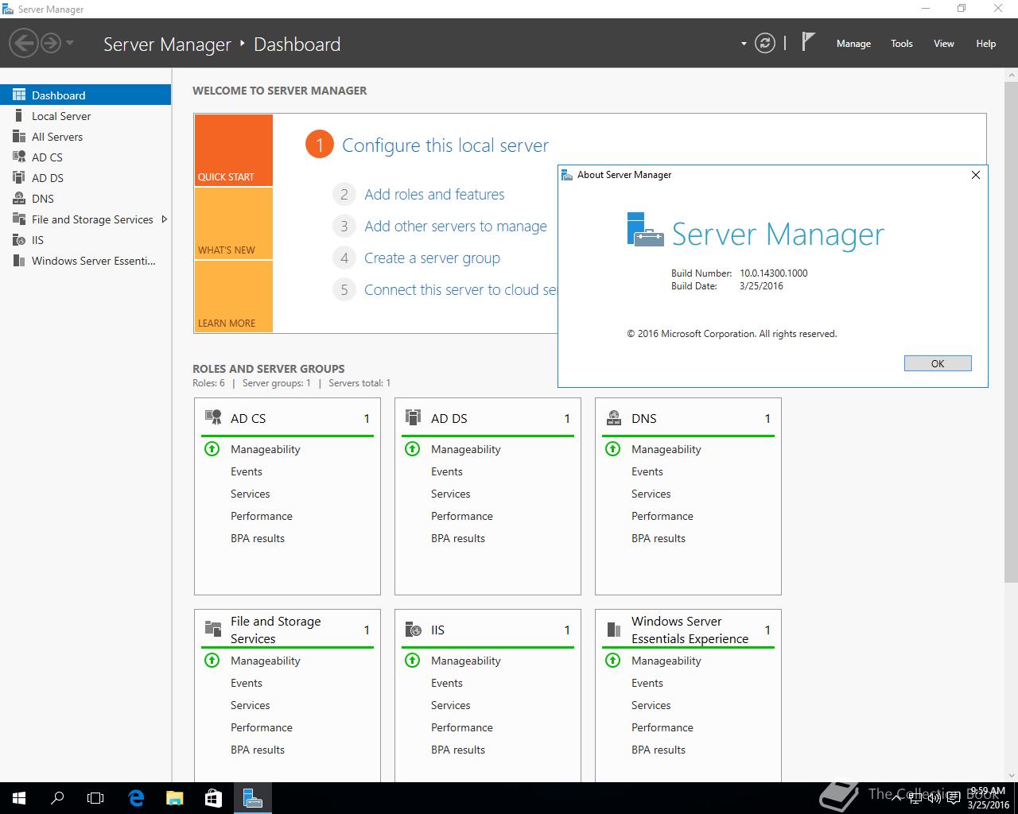Select Dashboard in the sidebar

pyautogui.click(x=85, y=95)
